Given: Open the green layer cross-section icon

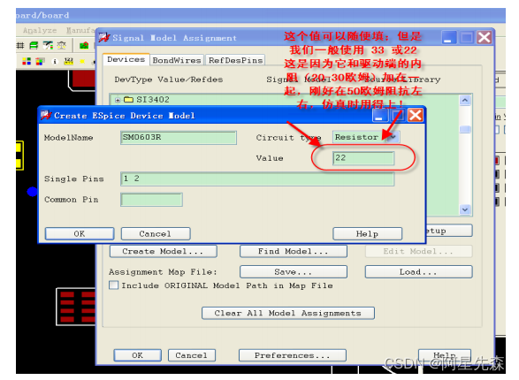Looking at the screenshot, I should point(34,46).
